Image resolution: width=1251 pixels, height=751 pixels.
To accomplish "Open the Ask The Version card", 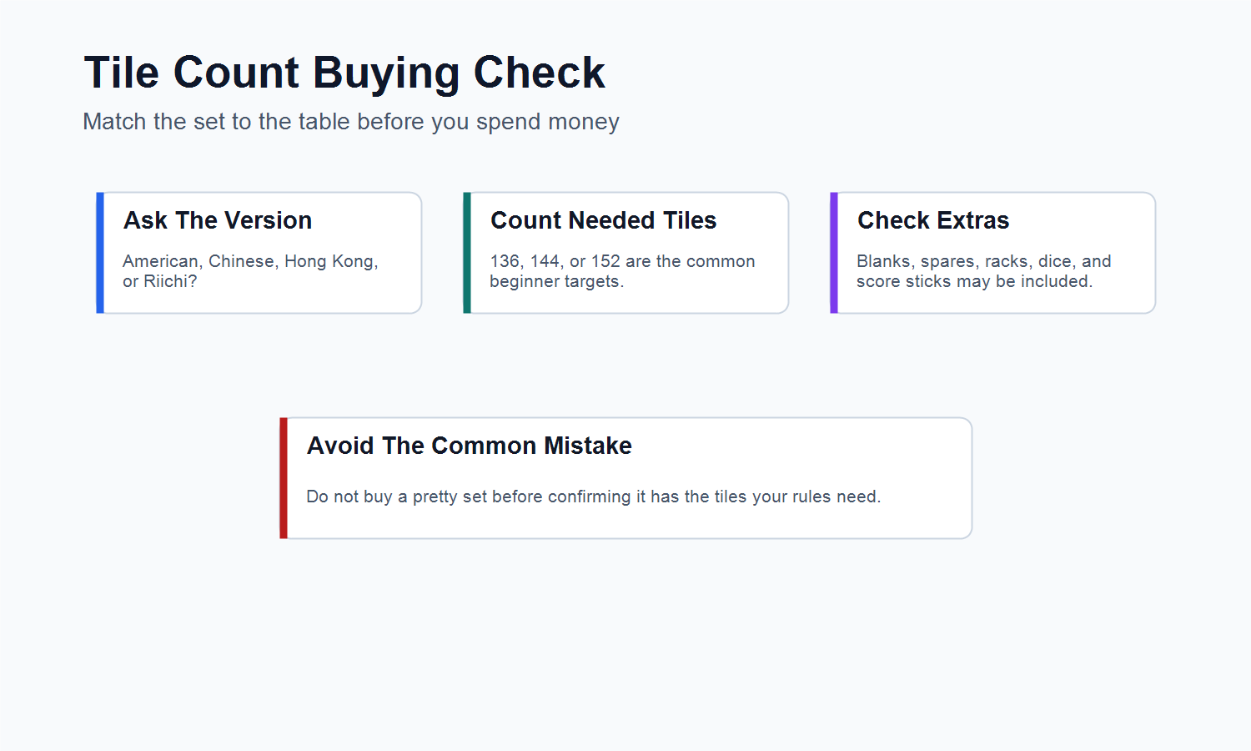I will click(259, 253).
